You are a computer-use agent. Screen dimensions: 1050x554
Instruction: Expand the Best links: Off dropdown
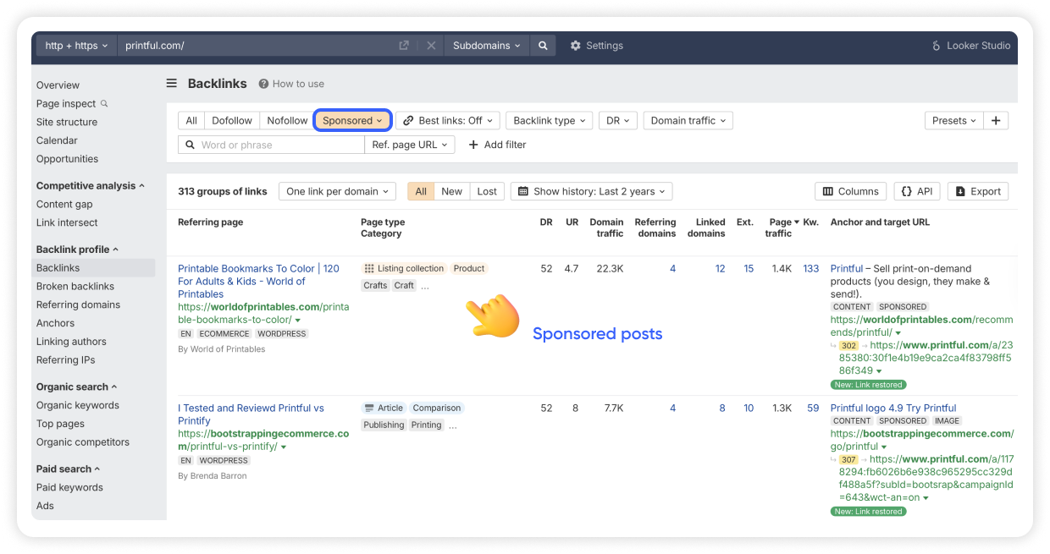tap(448, 121)
